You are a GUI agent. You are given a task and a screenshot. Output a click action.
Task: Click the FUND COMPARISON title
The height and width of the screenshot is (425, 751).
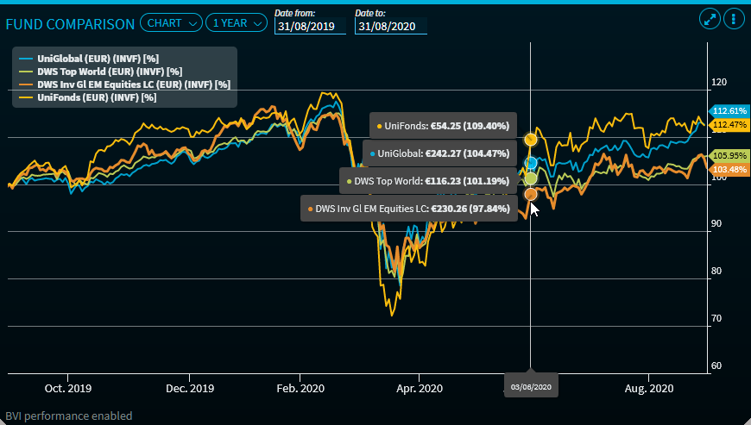[70, 24]
